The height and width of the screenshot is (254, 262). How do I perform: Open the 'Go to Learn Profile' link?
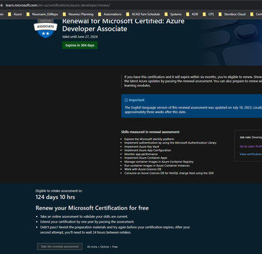pos(251,147)
